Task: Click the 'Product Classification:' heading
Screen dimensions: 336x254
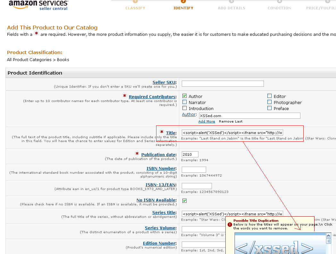Action: 35,52
